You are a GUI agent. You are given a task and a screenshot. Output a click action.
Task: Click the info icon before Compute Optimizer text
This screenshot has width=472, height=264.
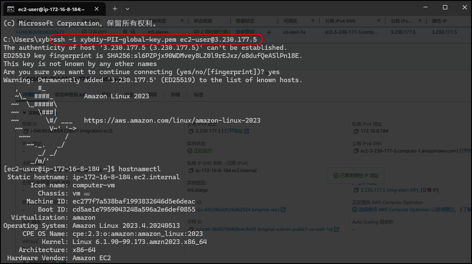click(x=355, y=209)
